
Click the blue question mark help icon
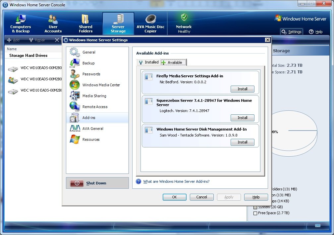coord(139,181)
